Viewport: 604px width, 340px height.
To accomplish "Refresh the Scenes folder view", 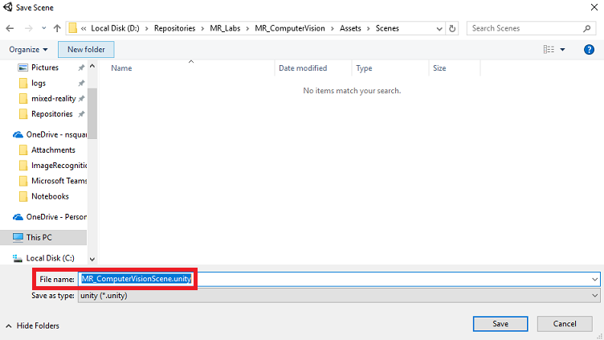I will pos(452,28).
